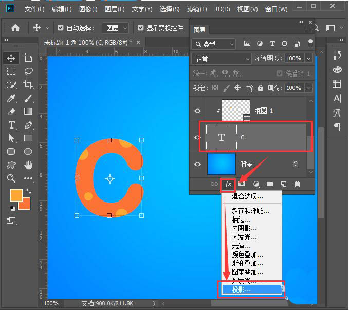
Task: Click the foreground color swatch
Action: (16, 195)
